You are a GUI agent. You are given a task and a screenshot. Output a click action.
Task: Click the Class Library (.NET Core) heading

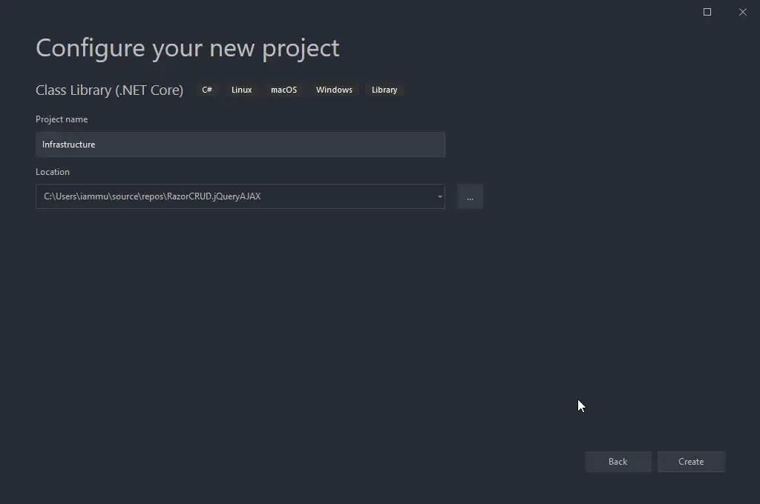point(109,90)
